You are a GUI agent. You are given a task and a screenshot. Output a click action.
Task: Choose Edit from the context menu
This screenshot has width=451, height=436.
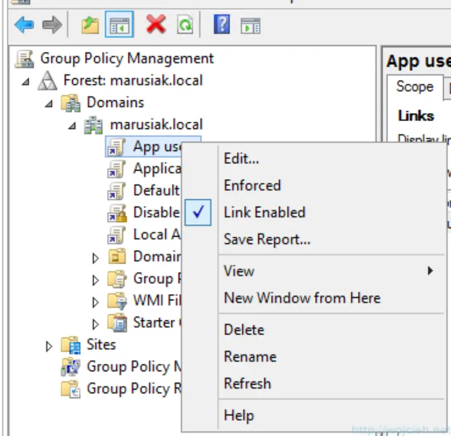[241, 158]
